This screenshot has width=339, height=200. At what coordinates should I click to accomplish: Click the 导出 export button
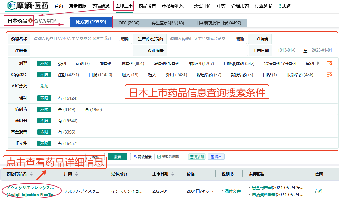coord(216,157)
